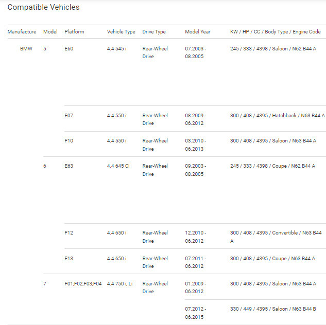
Task: Click the E60 platform cell
Action: 69,49
